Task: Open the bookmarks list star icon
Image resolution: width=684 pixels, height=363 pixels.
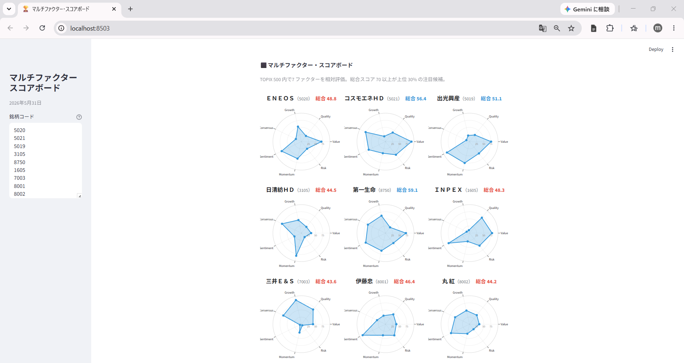Action: [634, 28]
